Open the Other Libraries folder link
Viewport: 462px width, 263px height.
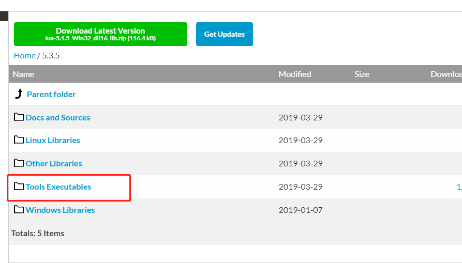click(x=54, y=163)
